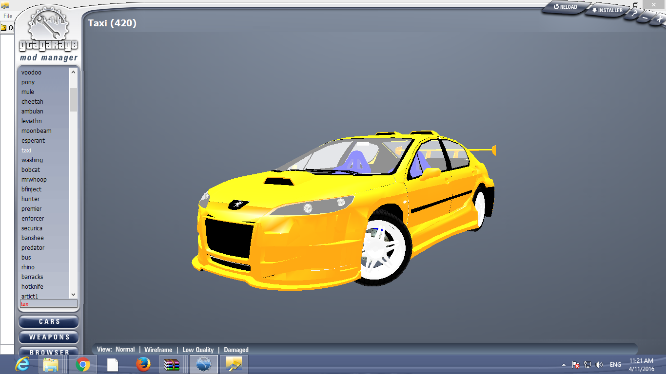Image resolution: width=666 pixels, height=374 pixels.
Task: Click the Reload button
Action: click(565, 7)
